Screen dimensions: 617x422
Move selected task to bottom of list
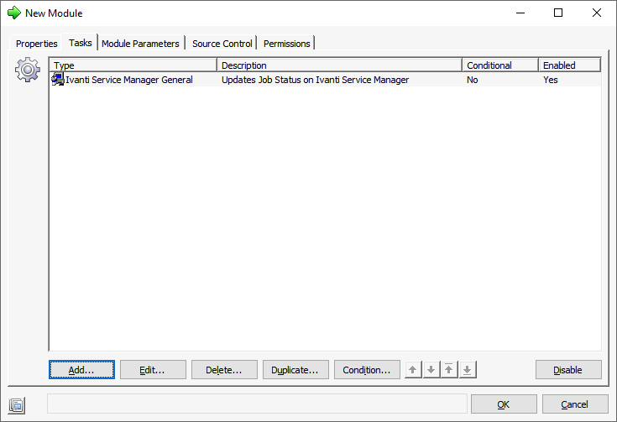pyautogui.click(x=467, y=370)
